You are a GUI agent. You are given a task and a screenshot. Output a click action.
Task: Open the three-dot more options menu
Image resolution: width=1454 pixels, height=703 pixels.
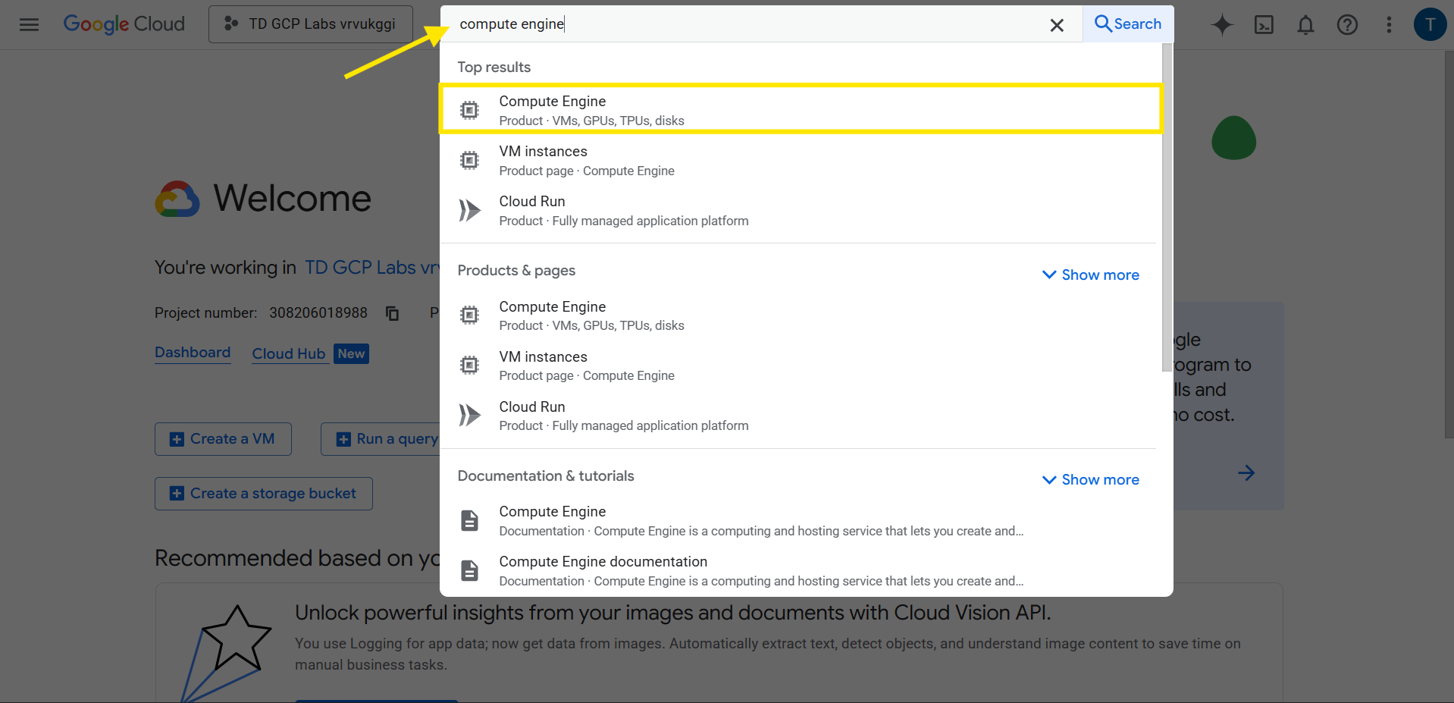[x=1389, y=24]
